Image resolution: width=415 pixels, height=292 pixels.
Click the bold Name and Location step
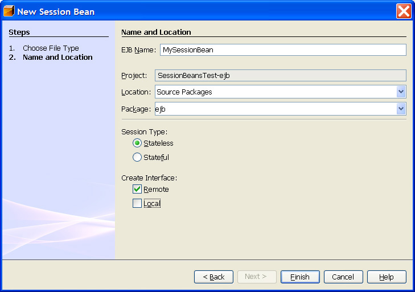pyautogui.click(x=57, y=57)
